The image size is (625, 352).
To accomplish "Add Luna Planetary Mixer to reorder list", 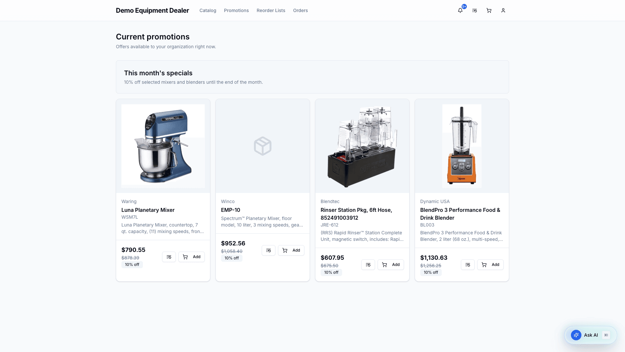I will pos(169,257).
